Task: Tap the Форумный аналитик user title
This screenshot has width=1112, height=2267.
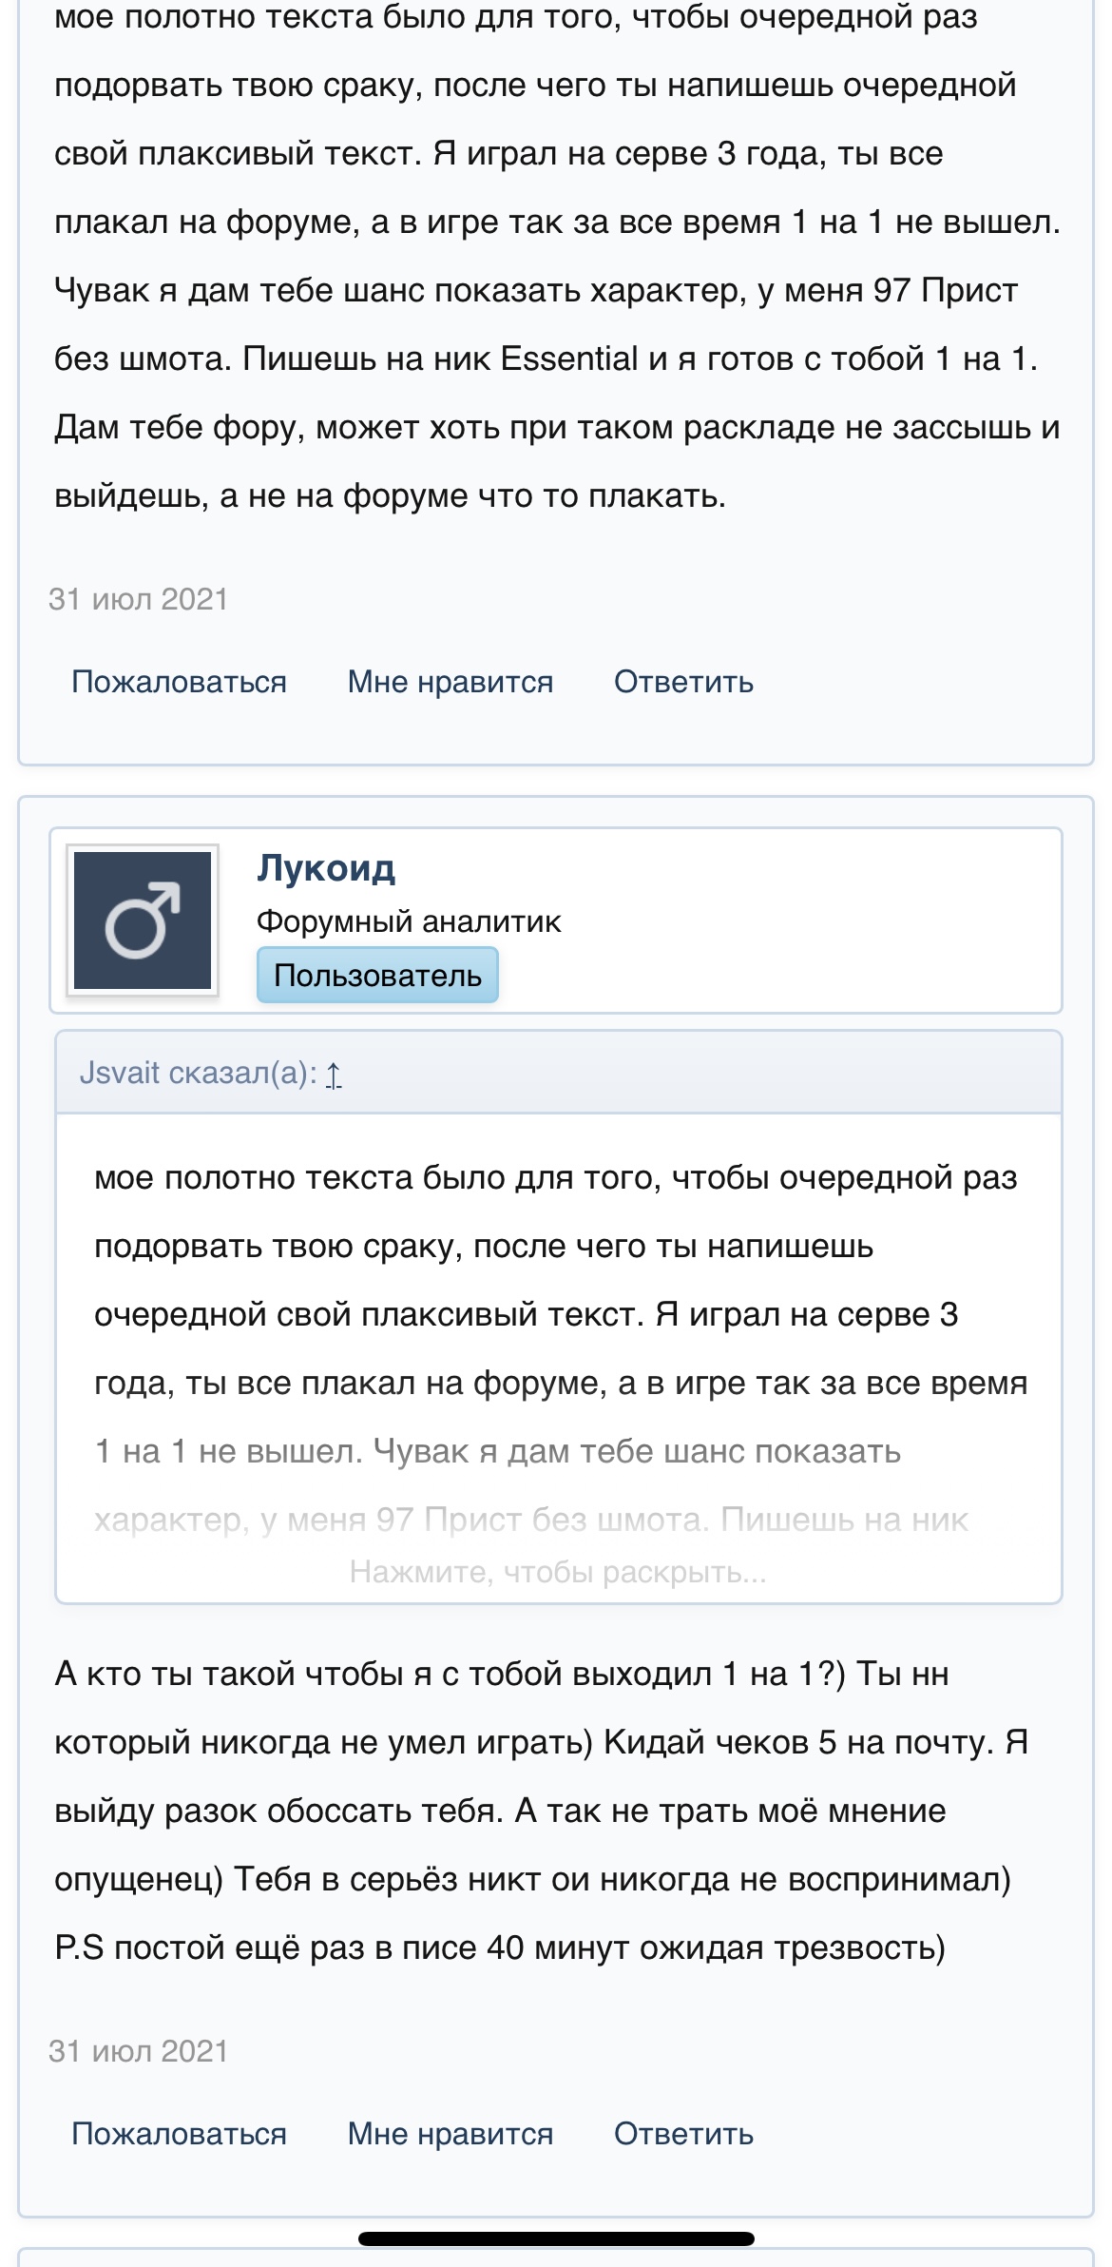Action: [x=409, y=921]
